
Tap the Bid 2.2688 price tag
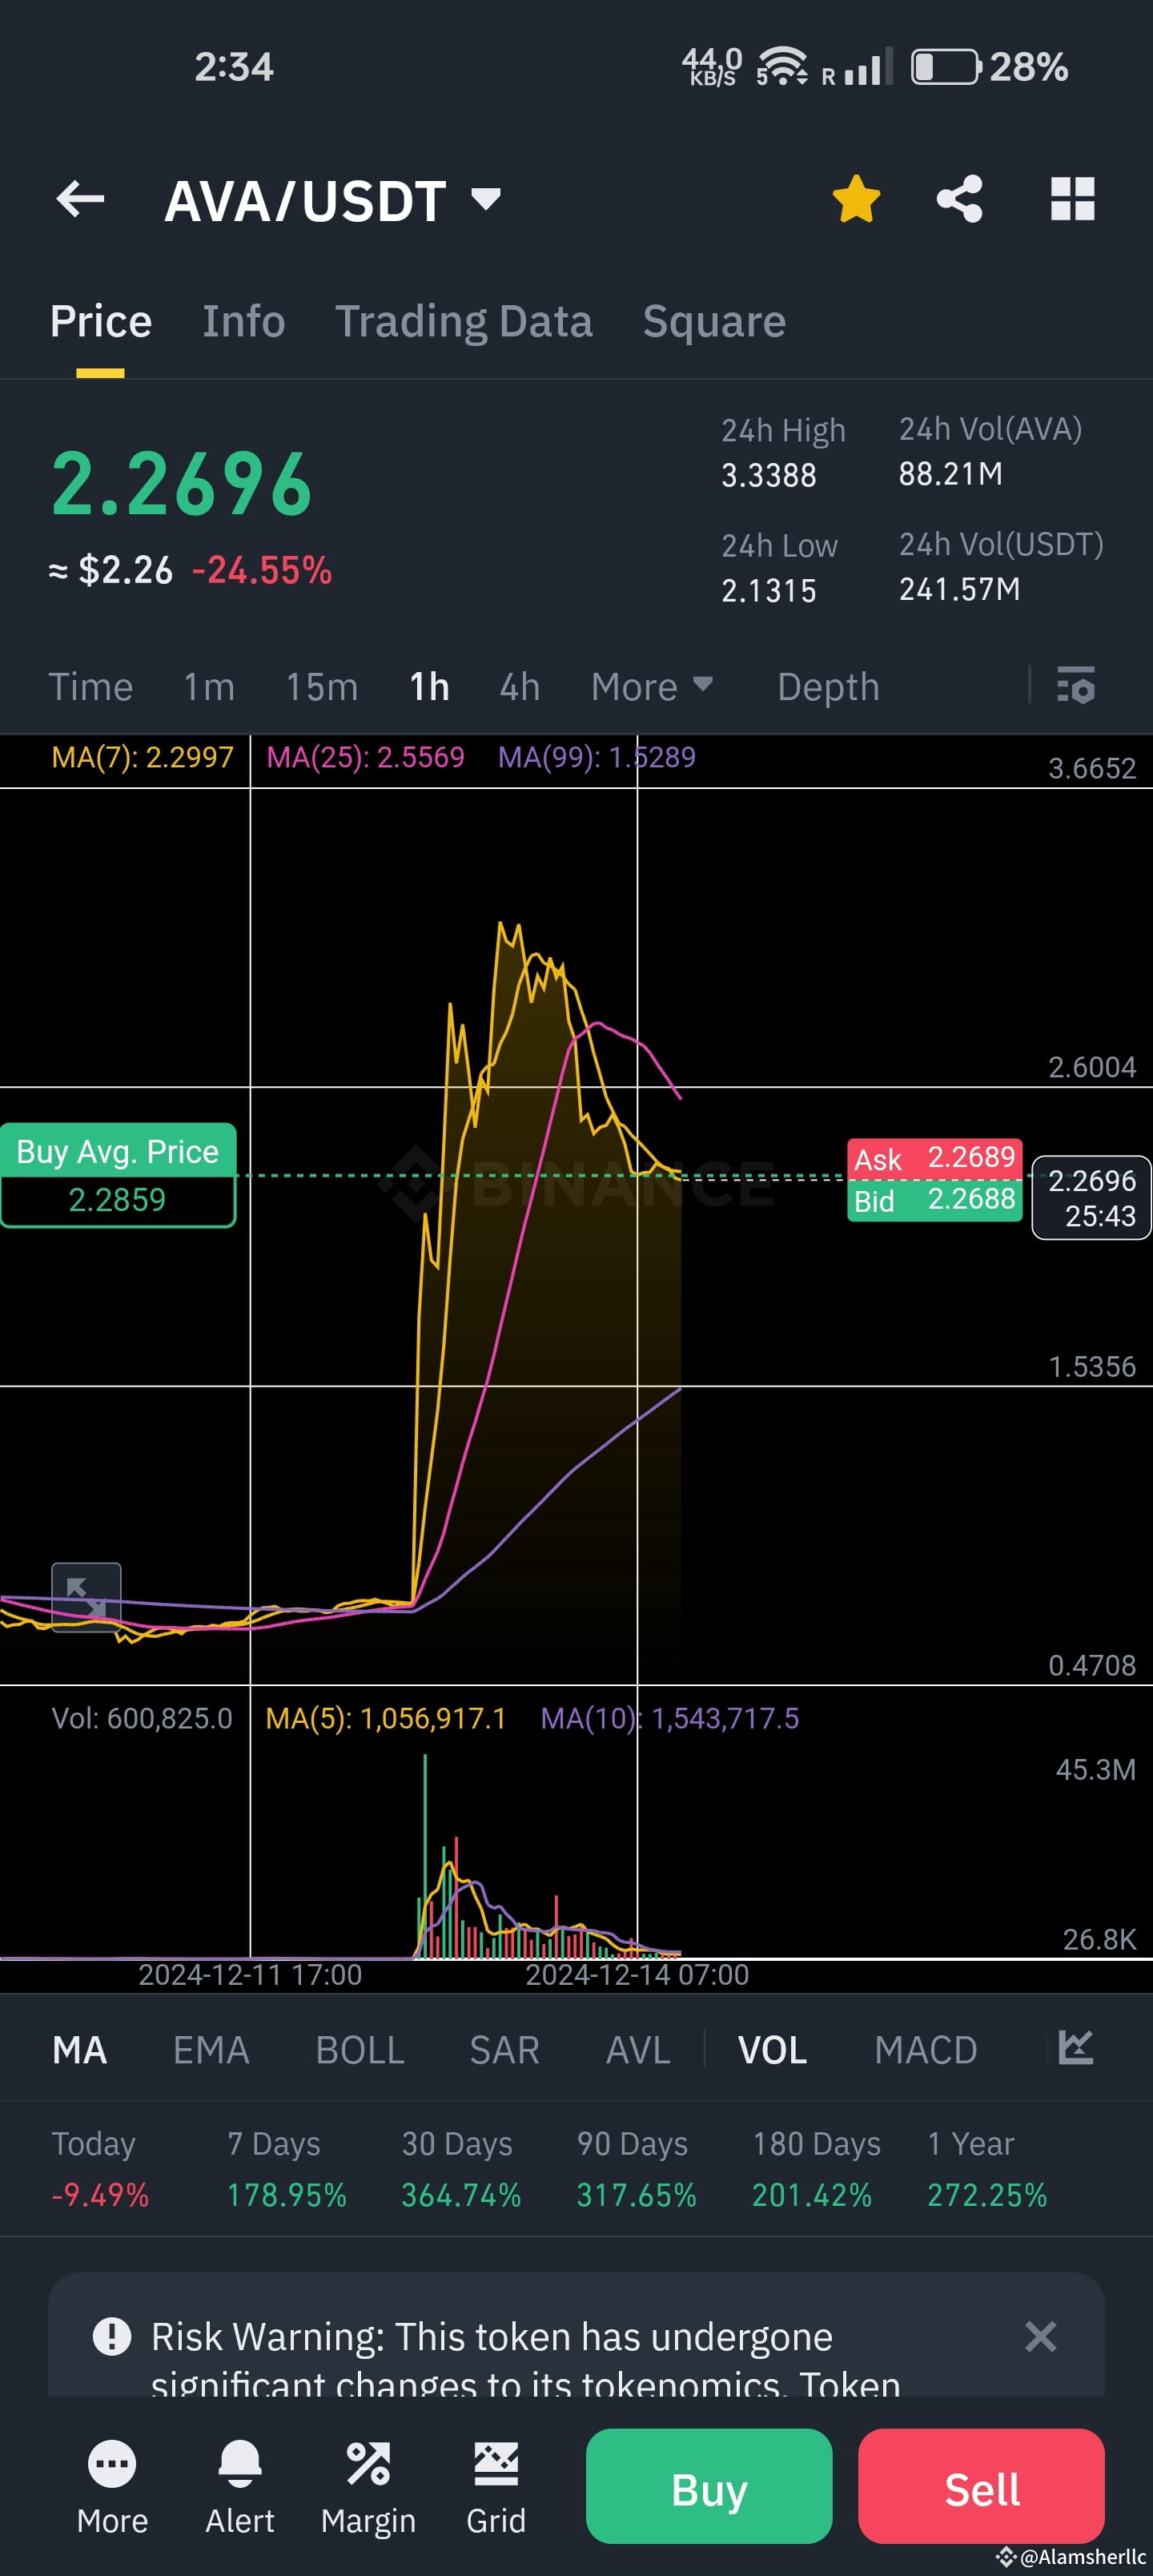[x=934, y=1200]
